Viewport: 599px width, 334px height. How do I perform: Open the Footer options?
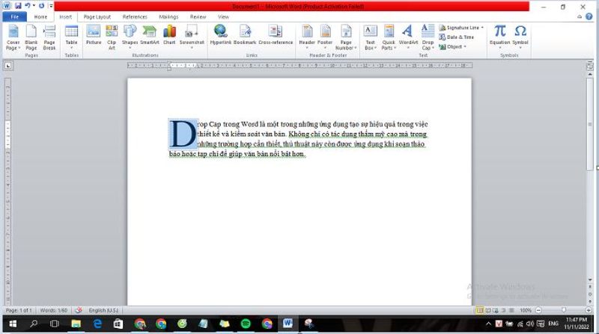coord(325,37)
